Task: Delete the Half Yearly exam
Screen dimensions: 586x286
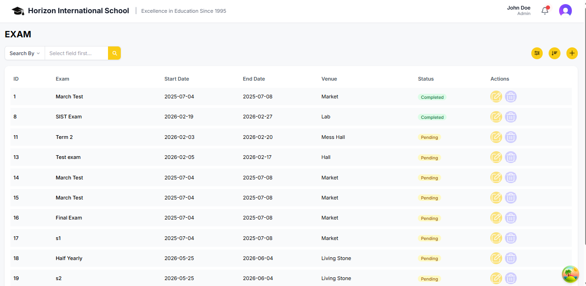Action: point(511,258)
